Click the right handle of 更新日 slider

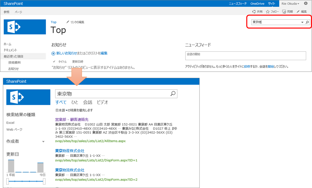pyautogui.click(x=44, y=181)
